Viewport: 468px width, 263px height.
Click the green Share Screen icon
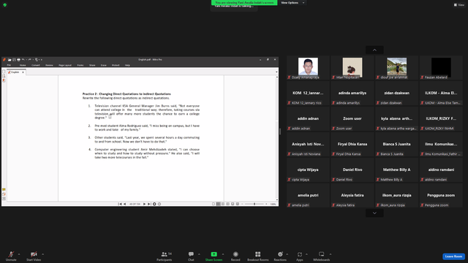(x=214, y=254)
